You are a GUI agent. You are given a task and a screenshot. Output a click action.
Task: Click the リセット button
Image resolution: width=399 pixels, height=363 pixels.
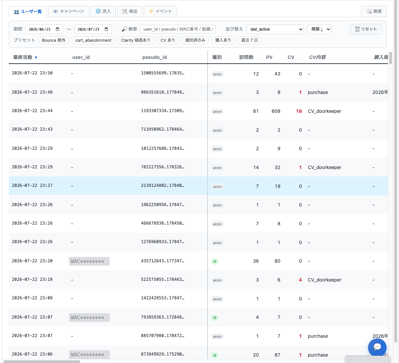pyautogui.click(x=366, y=29)
